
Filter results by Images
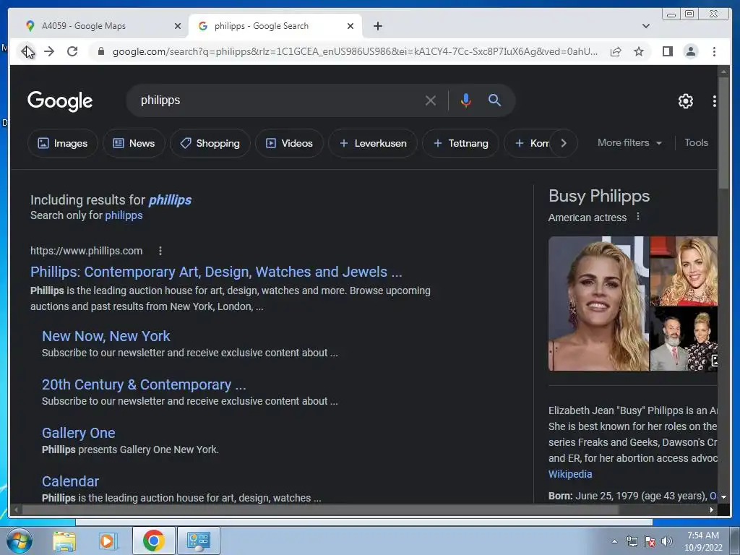pyautogui.click(x=63, y=143)
